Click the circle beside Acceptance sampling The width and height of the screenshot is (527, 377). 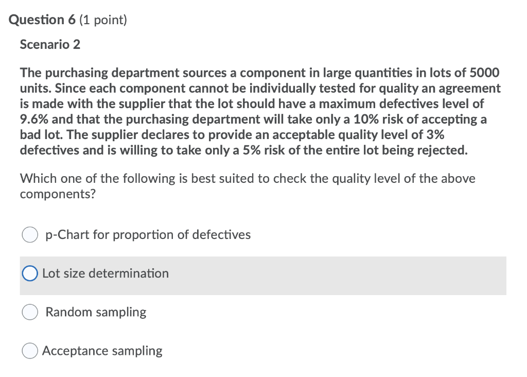point(30,351)
